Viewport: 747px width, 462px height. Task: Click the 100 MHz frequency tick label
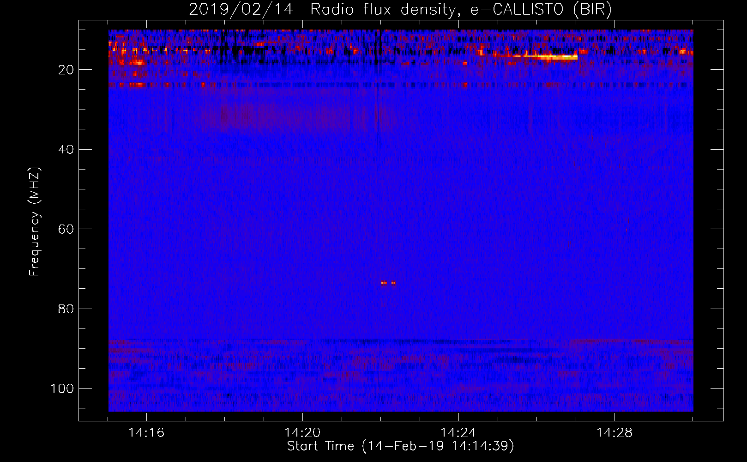click(x=62, y=389)
